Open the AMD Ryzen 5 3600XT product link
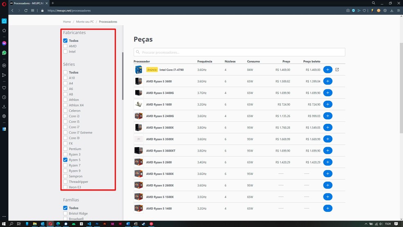 pyautogui.click(x=161, y=151)
